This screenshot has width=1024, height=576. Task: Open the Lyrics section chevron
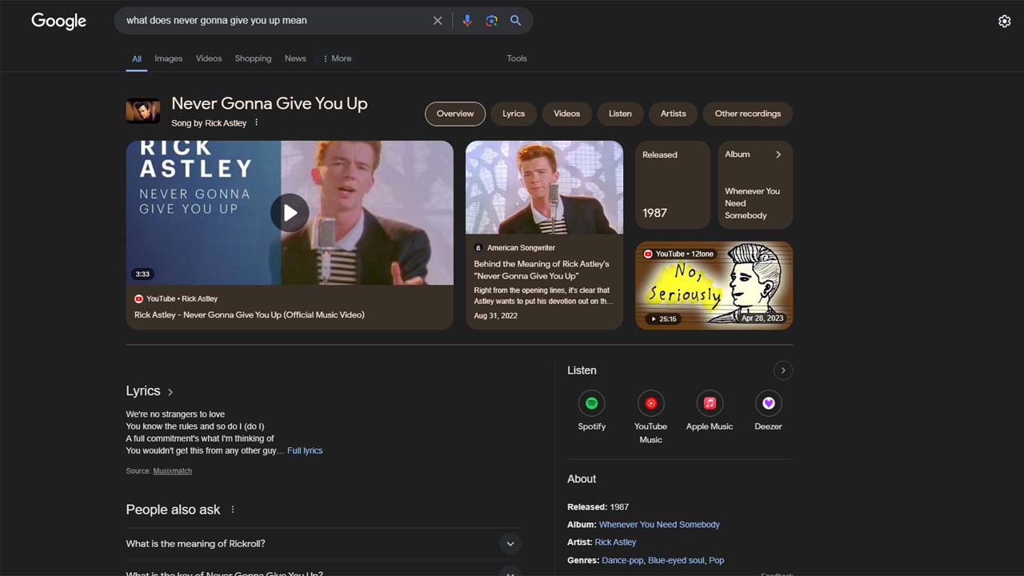[170, 392]
